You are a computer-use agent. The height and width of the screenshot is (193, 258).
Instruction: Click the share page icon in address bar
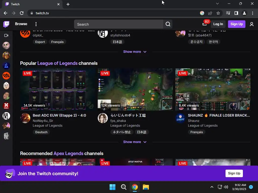(210, 13)
